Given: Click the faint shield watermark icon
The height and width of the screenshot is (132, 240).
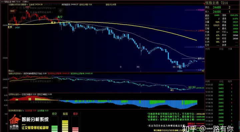Looking at the screenshot, I should [x=61, y=11].
